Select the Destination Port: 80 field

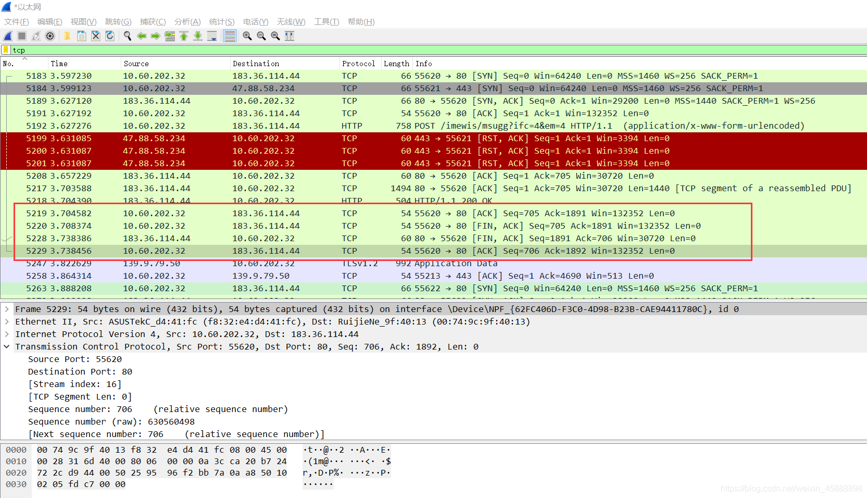click(80, 371)
